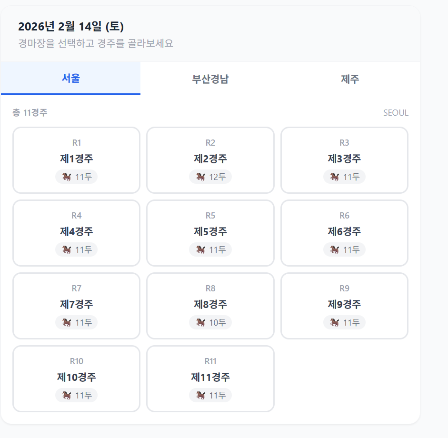
Task: Click the SEOUL label
Action: [396, 113]
